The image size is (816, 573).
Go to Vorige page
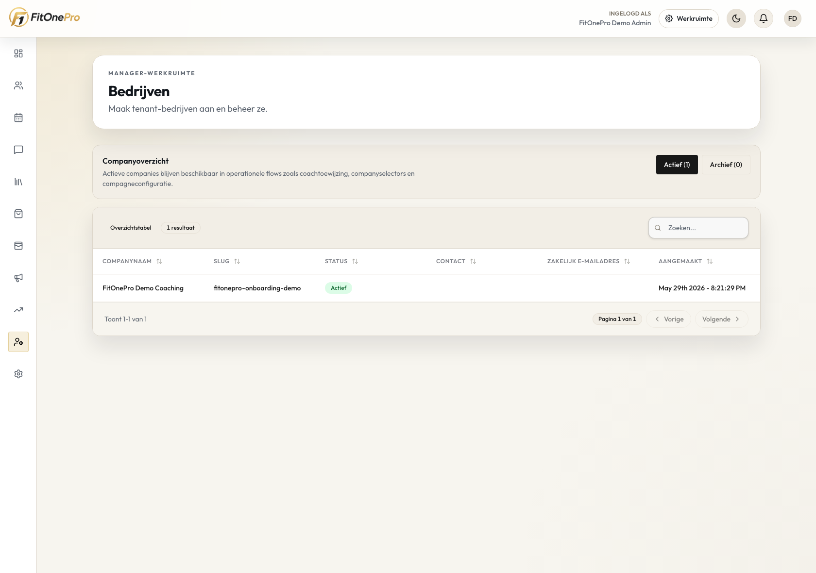668,319
